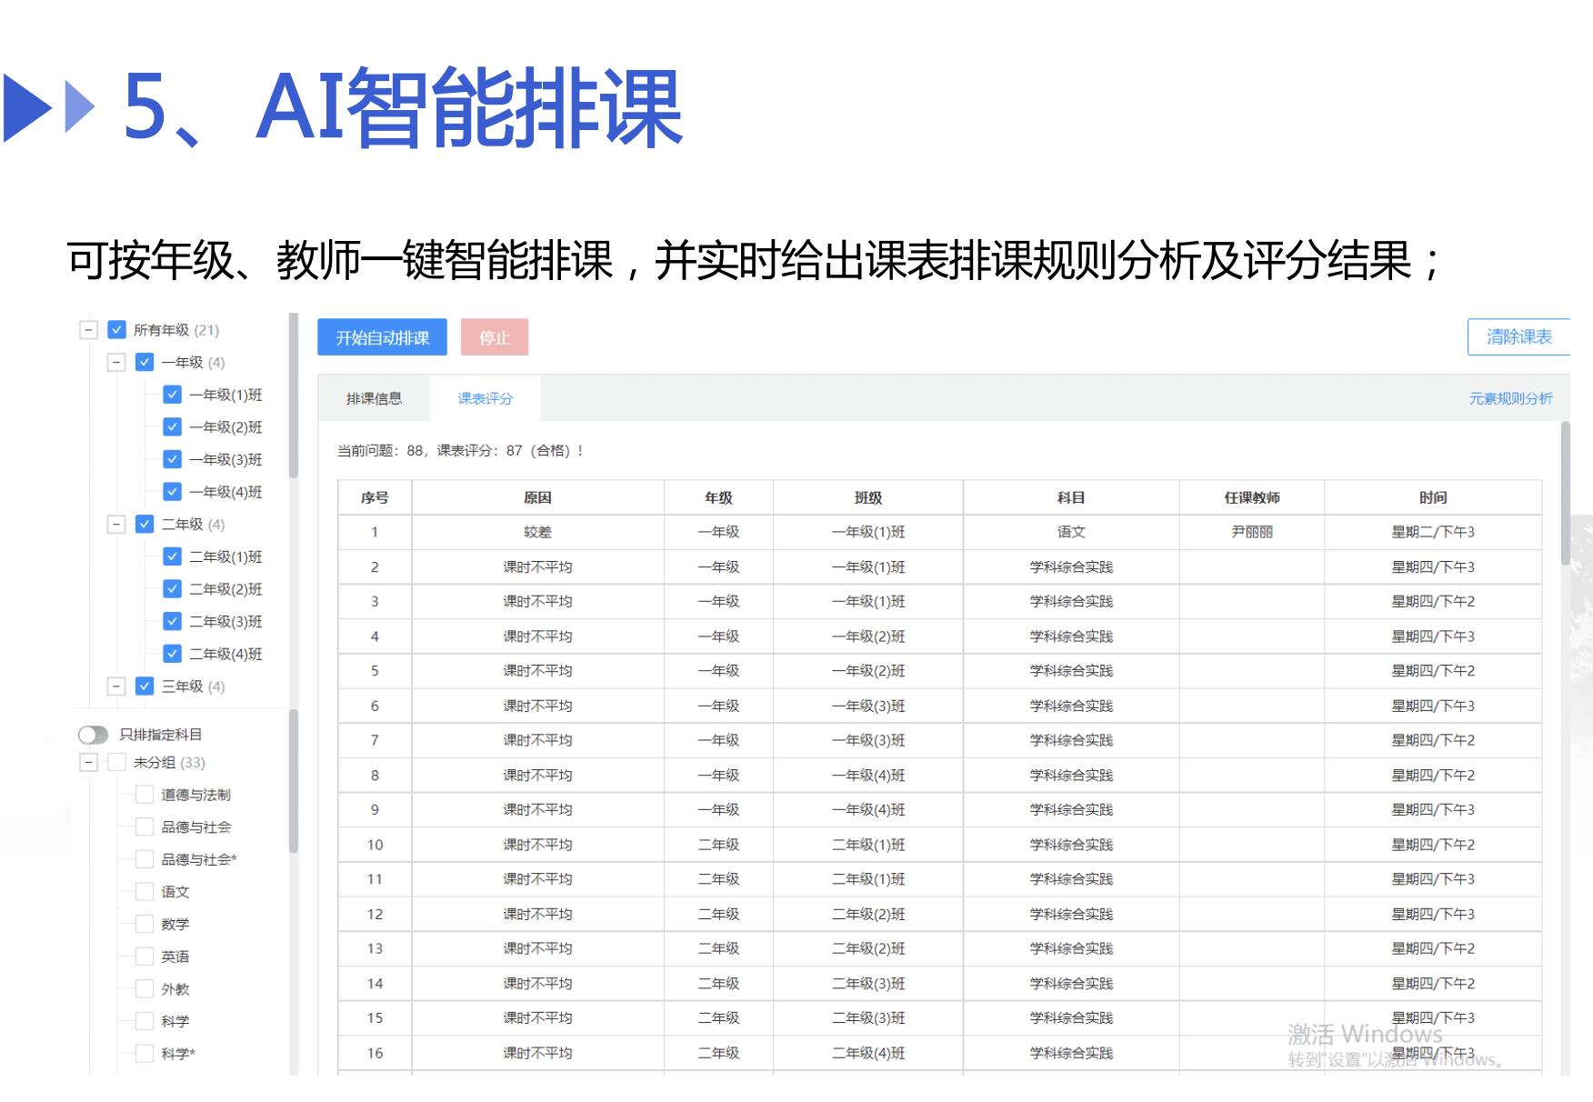Uncheck the 所有年级 checkbox

click(115, 329)
